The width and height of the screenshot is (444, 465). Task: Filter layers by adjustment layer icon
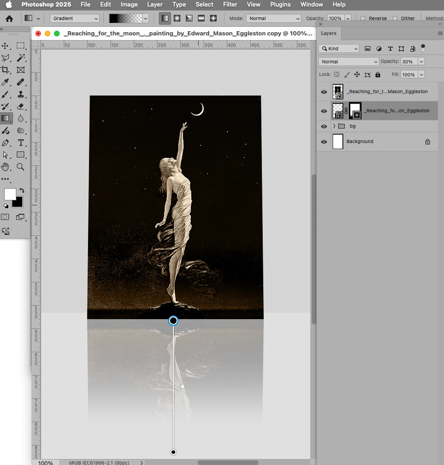click(379, 48)
